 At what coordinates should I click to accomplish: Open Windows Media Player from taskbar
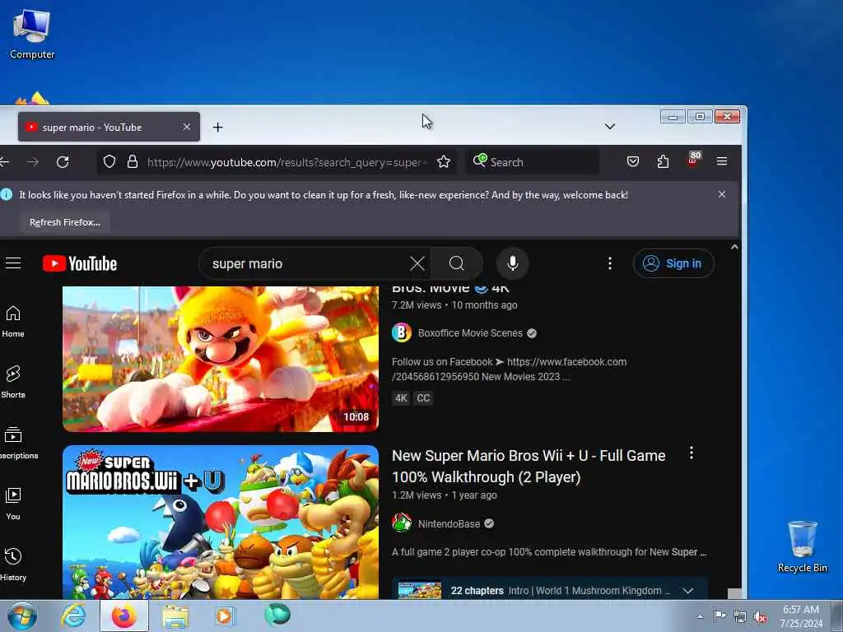coord(226,616)
